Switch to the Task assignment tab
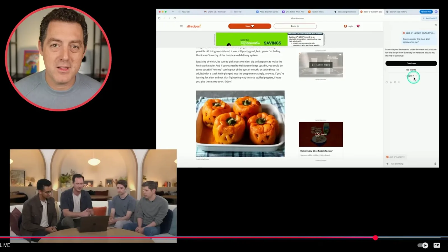The height and width of the screenshot is (252, 448). point(345,12)
